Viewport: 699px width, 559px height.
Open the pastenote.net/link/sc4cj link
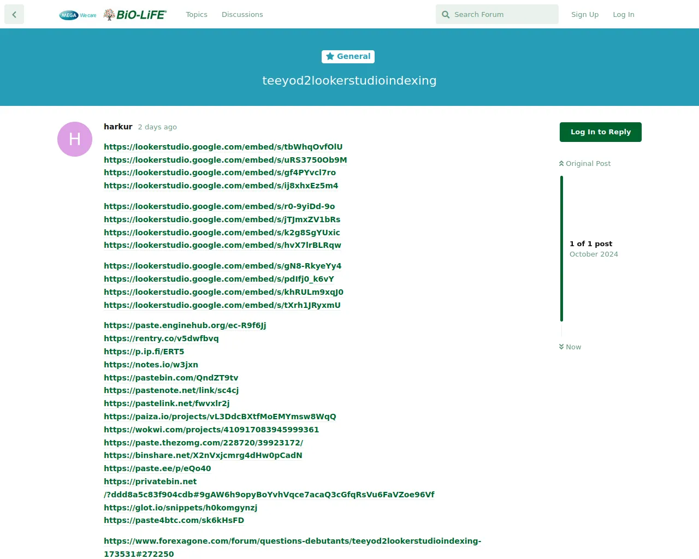pyautogui.click(x=171, y=390)
